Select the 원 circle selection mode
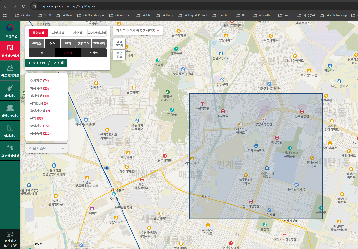Viewport: 358px width, 249px height. point(42,53)
